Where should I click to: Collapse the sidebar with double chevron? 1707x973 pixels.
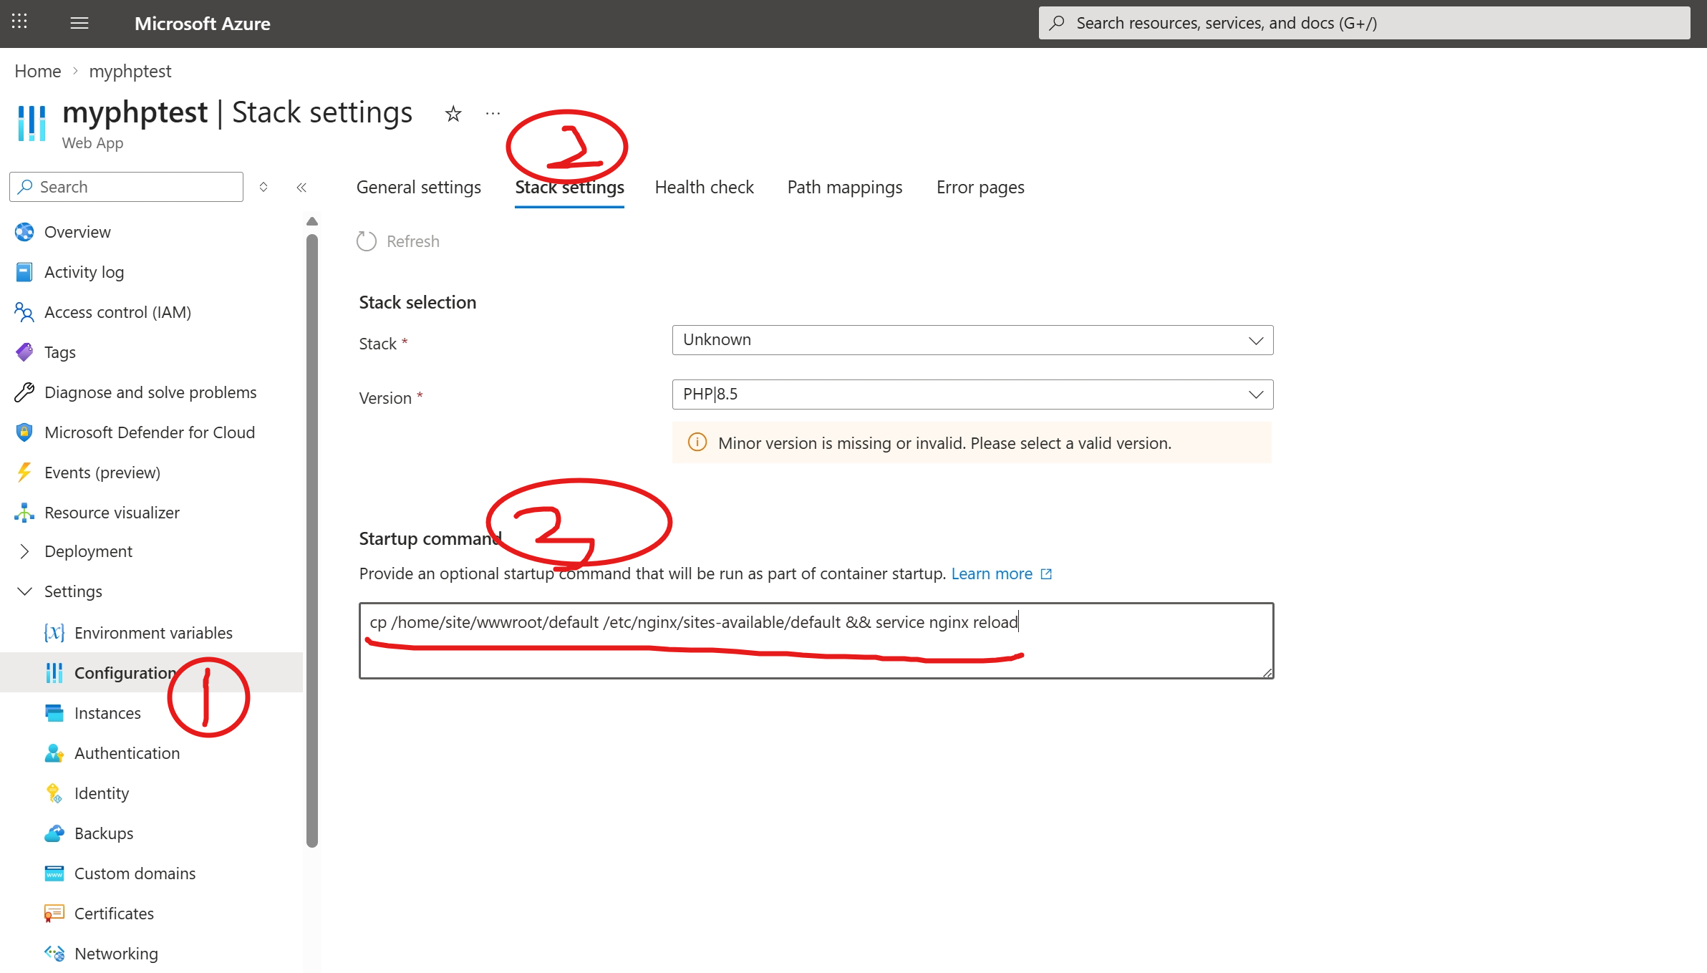click(x=301, y=188)
